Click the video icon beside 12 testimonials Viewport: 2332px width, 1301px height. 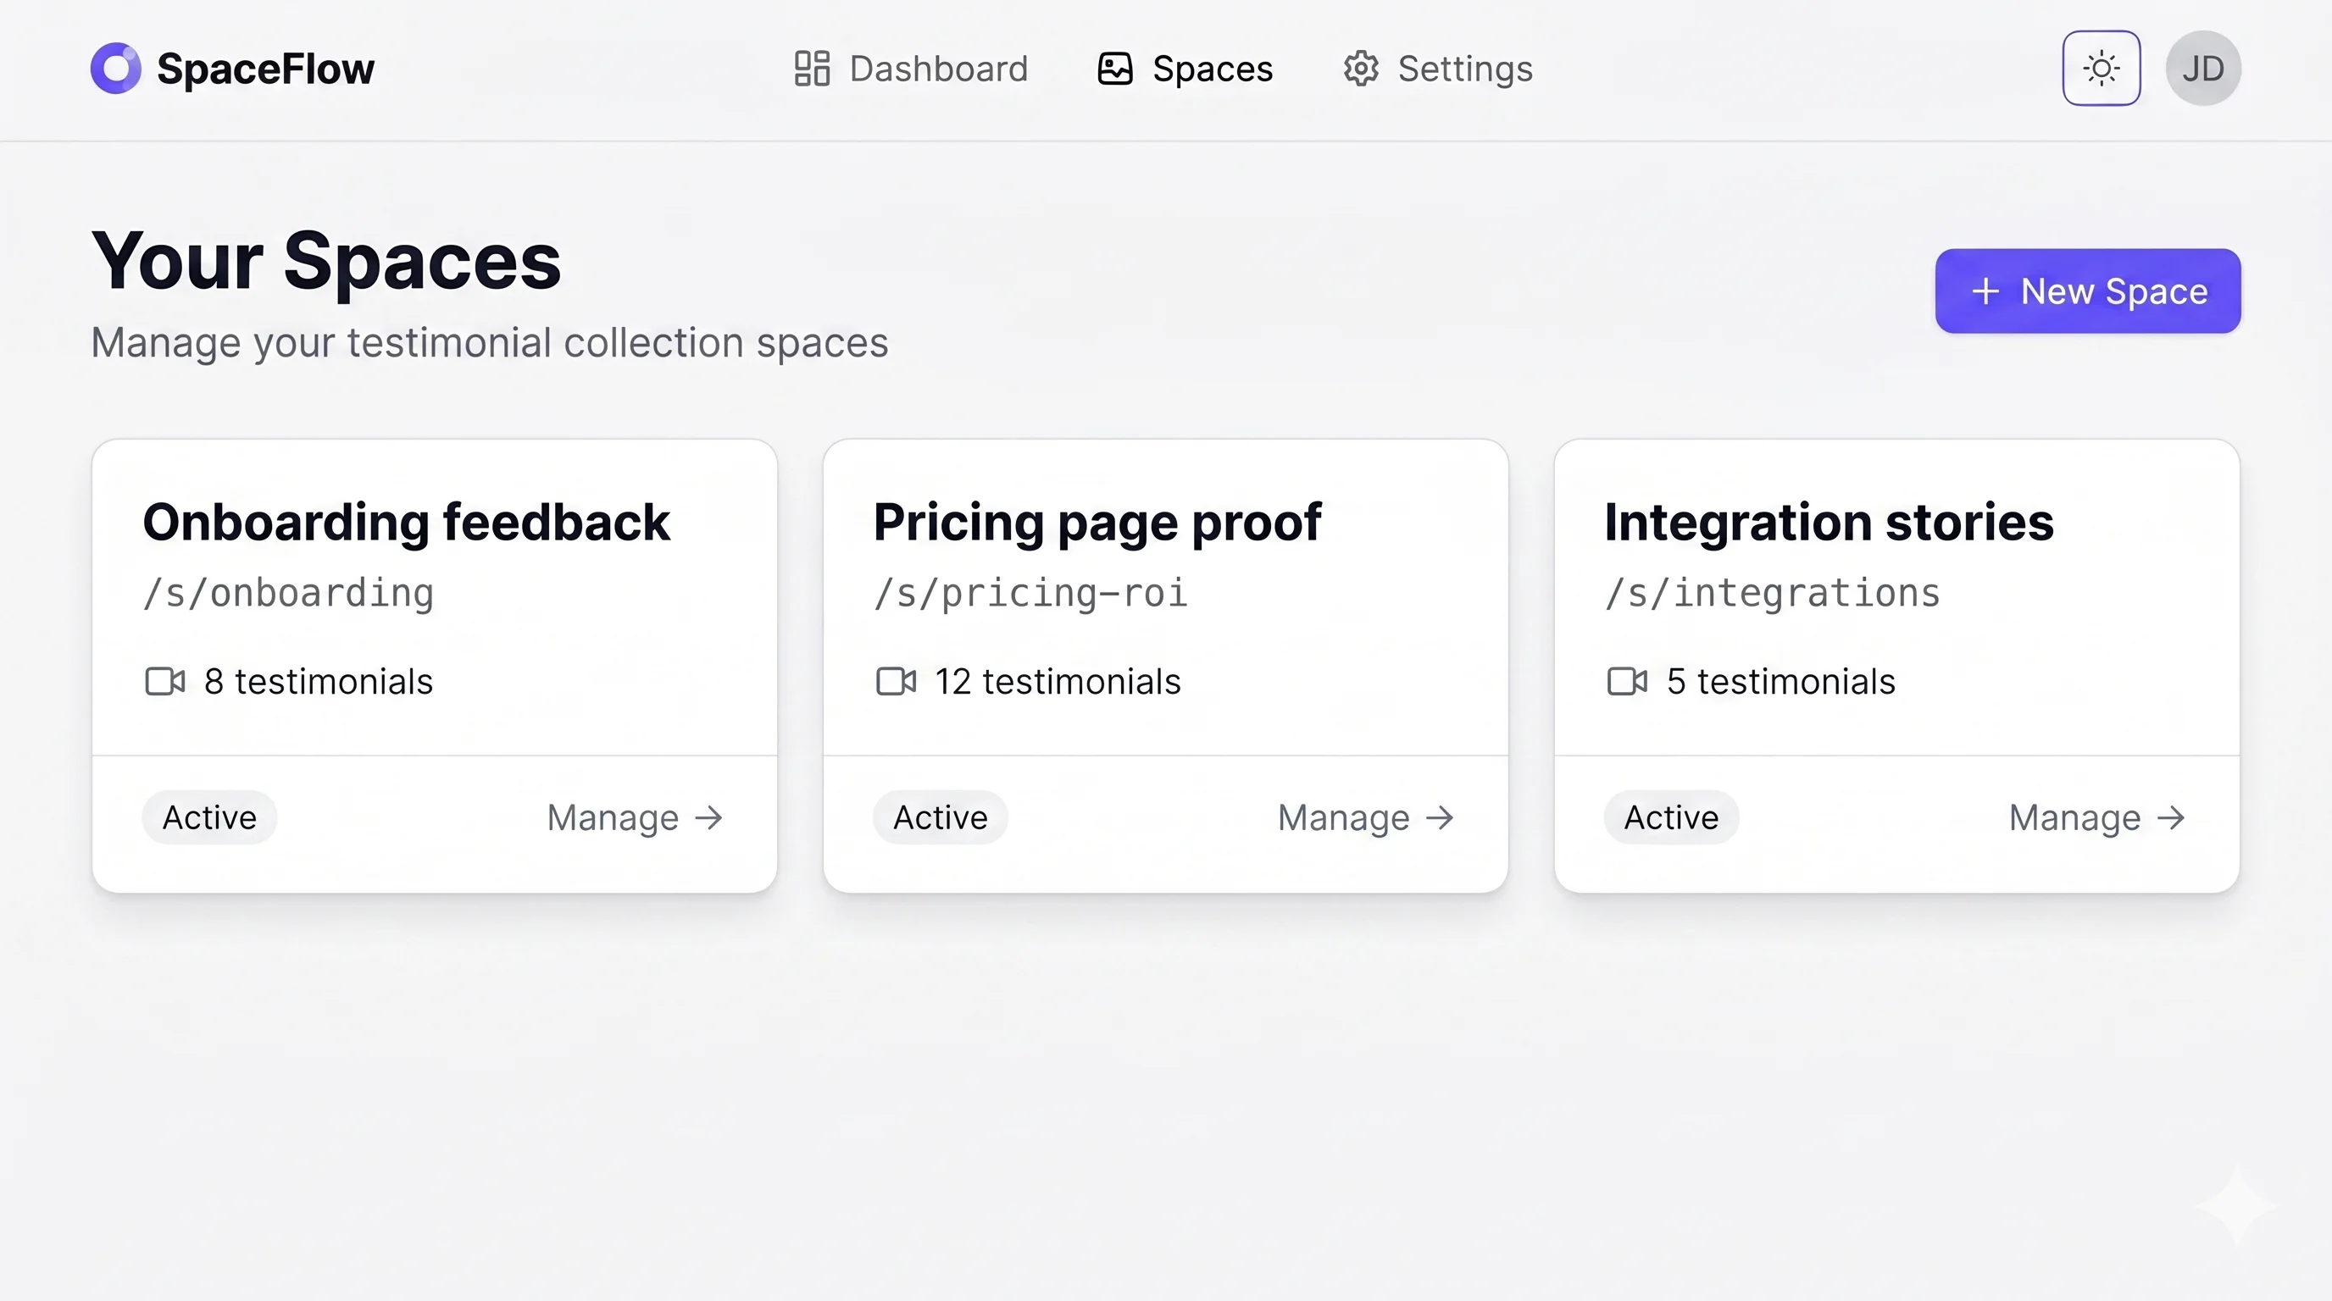coord(897,681)
